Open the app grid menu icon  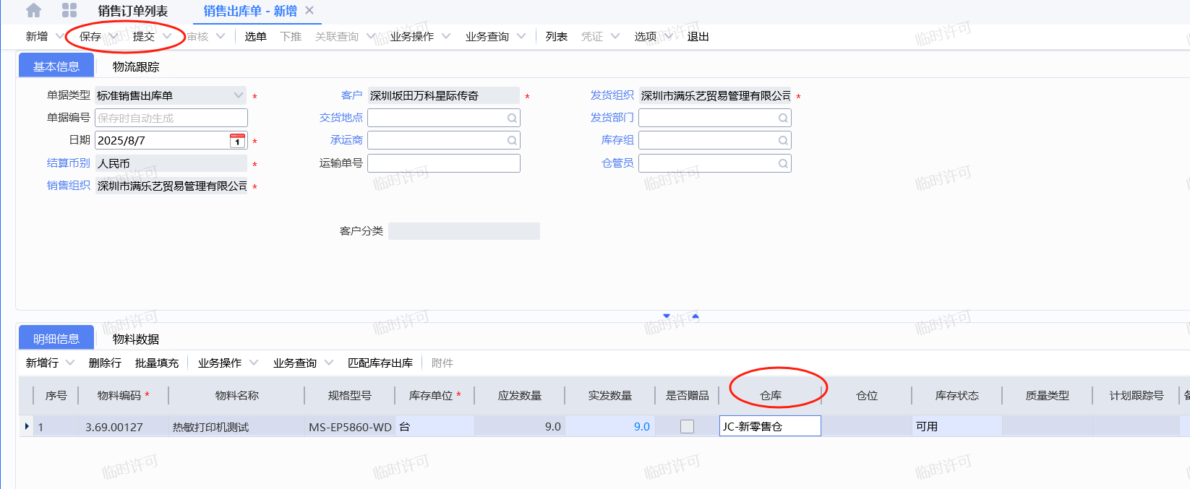(x=69, y=11)
